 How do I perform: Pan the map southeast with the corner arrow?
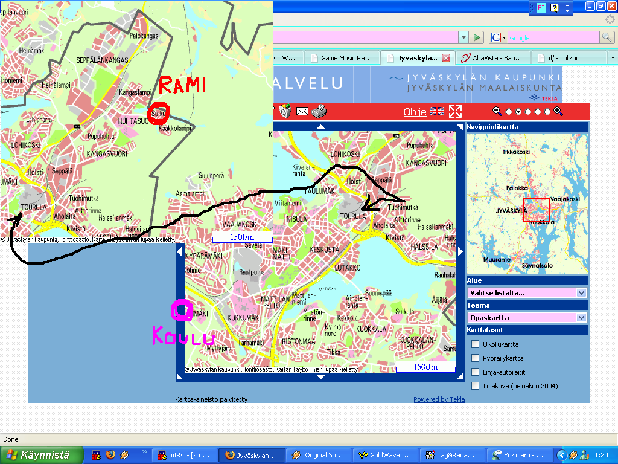coord(460,376)
